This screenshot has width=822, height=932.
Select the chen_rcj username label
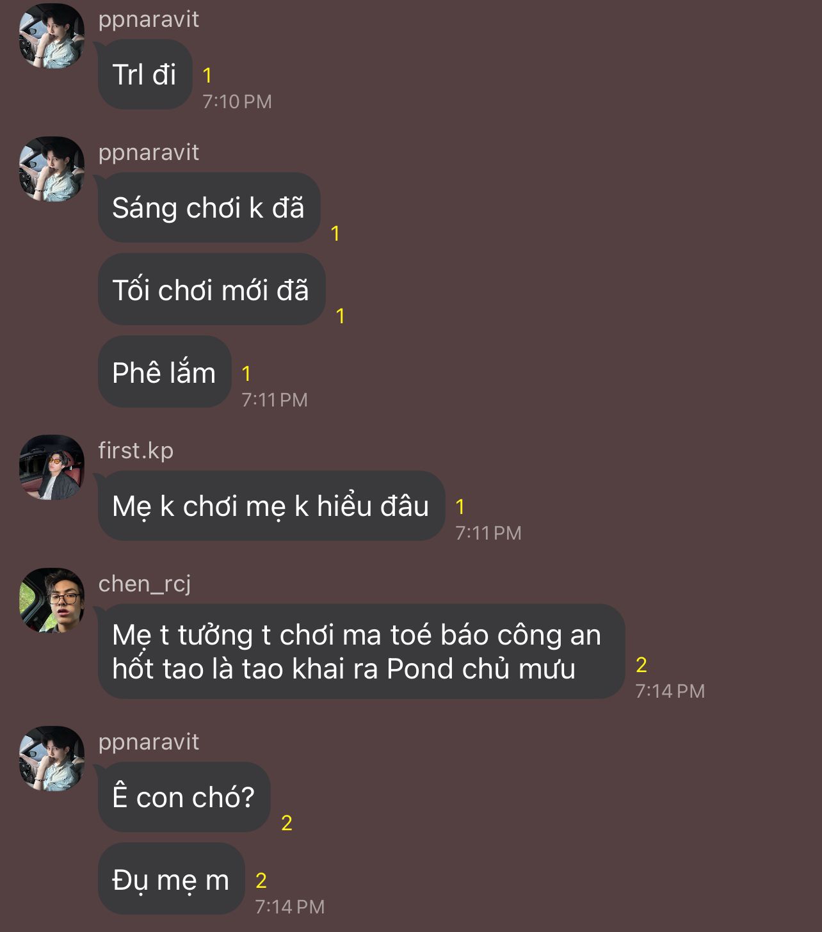tap(145, 584)
